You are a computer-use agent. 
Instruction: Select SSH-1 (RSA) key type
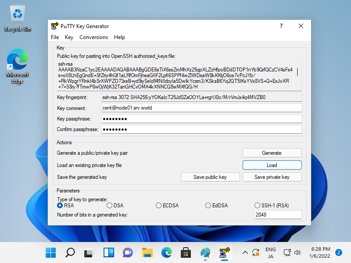(x=258, y=205)
